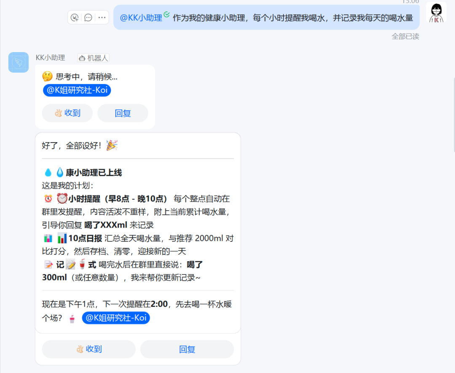Click the KK小助理 sender name label

51,58
